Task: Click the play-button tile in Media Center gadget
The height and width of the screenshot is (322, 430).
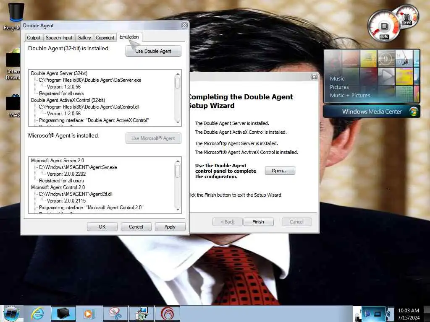Action: (386, 76)
